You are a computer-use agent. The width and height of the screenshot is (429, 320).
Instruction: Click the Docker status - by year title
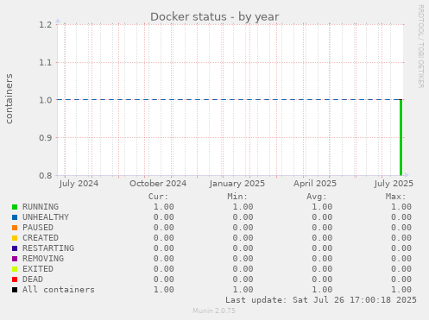pos(215,16)
